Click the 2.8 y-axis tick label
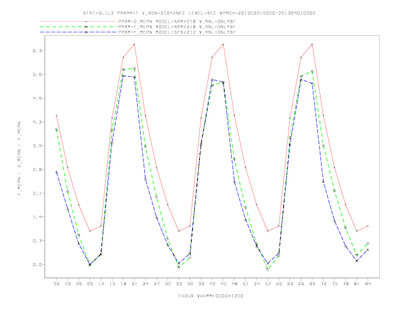 point(37,169)
